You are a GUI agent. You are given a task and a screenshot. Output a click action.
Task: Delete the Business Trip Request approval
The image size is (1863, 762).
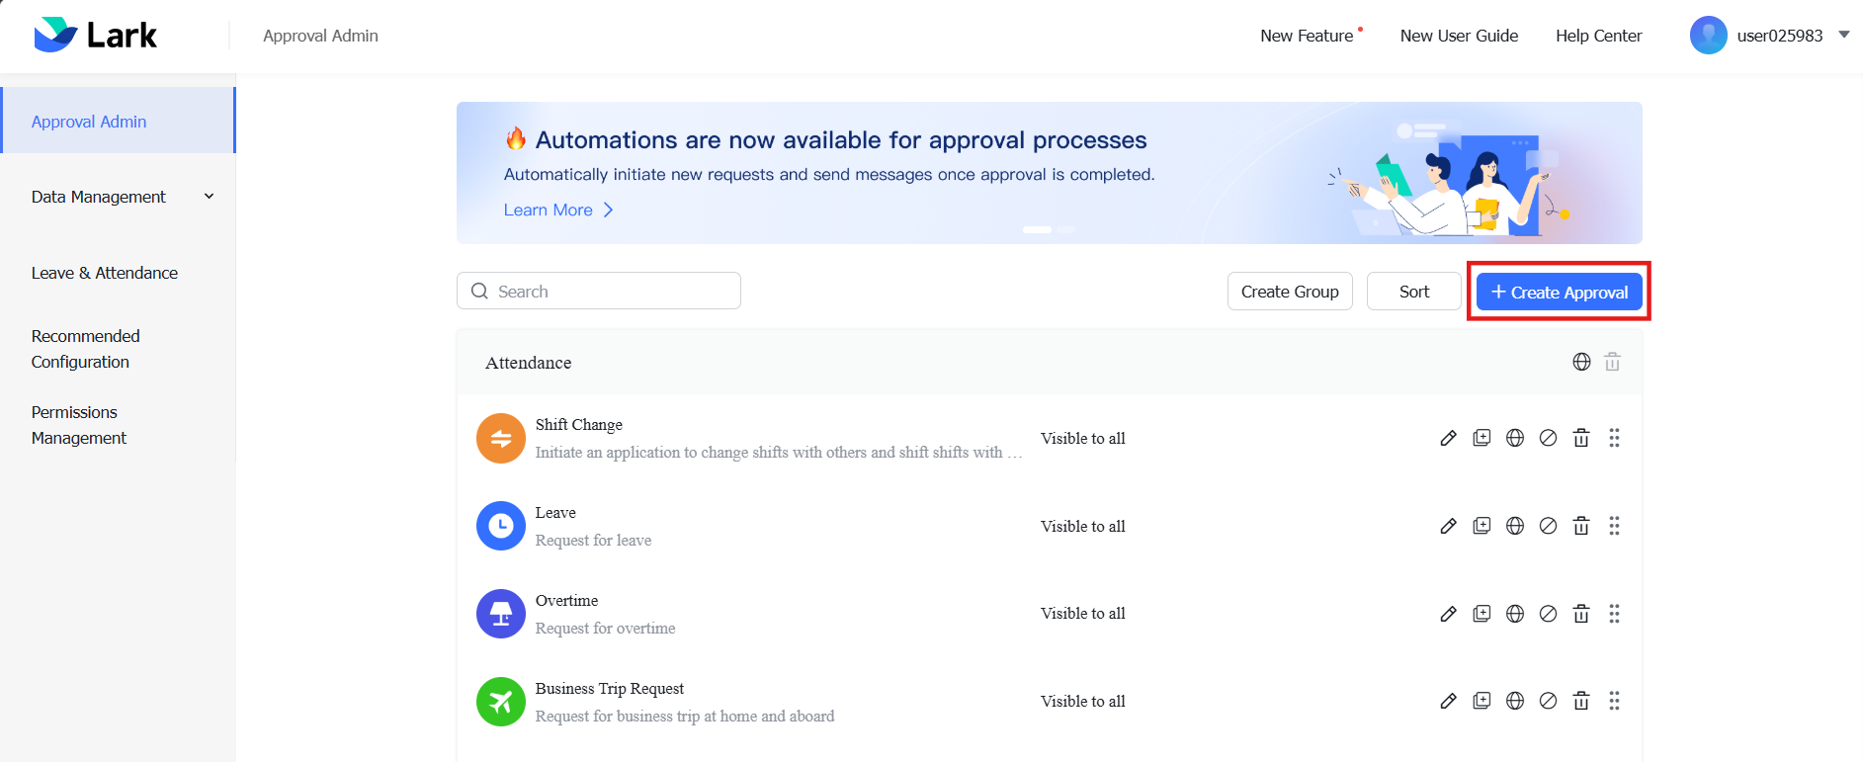coord(1581,701)
